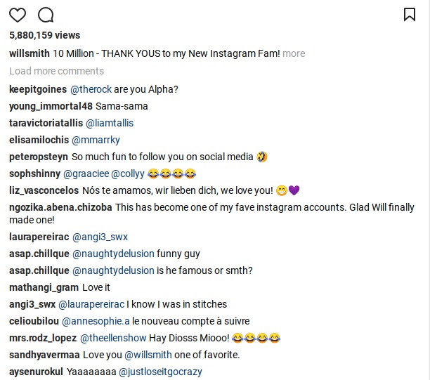Open @liamtallis mention link
The width and height of the screenshot is (430, 380).
(x=110, y=123)
